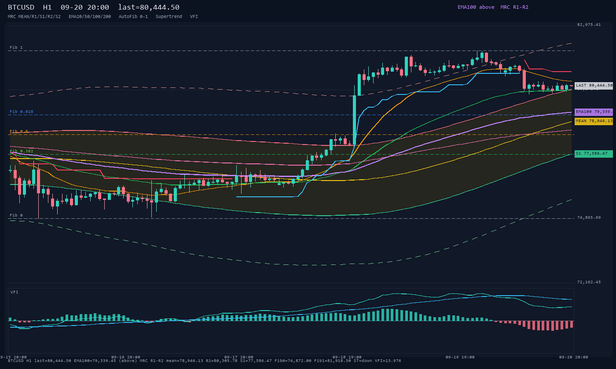Select the H1 timeframe label in the title

pos(48,7)
